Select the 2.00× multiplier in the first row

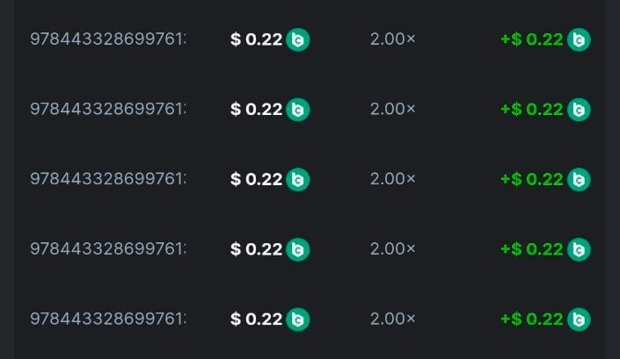(x=392, y=39)
